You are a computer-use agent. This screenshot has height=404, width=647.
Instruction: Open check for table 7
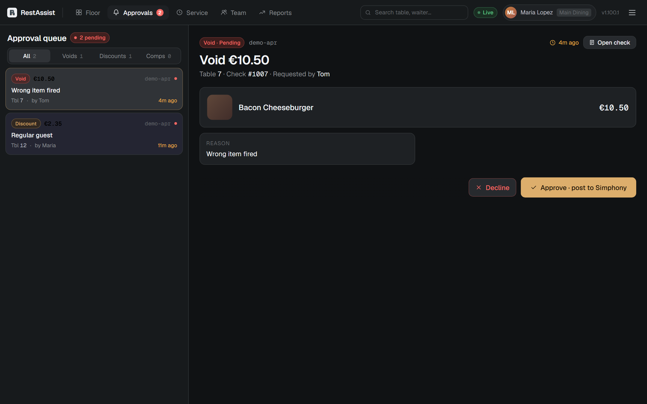(x=610, y=42)
